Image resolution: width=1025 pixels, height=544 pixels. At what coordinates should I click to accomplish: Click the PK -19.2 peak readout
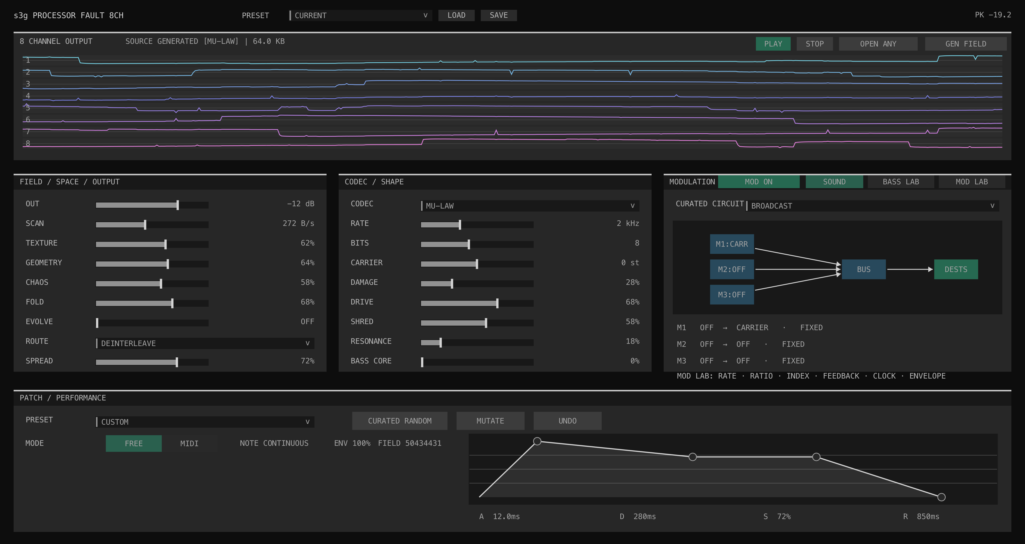click(993, 15)
